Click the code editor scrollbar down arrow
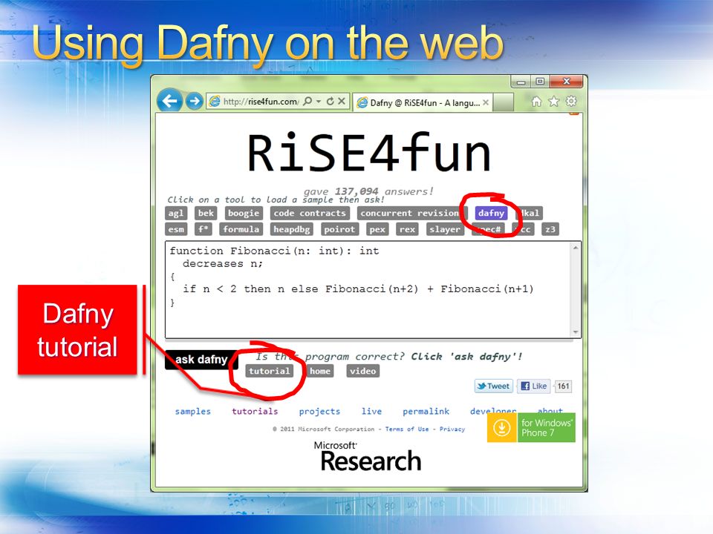Screen dimensions: 713x534 (x=576, y=332)
